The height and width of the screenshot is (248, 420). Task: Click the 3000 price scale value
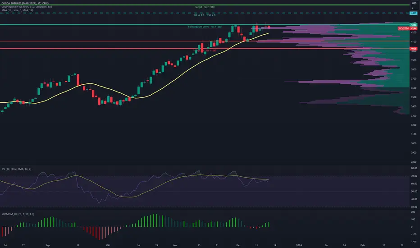coord(414,143)
